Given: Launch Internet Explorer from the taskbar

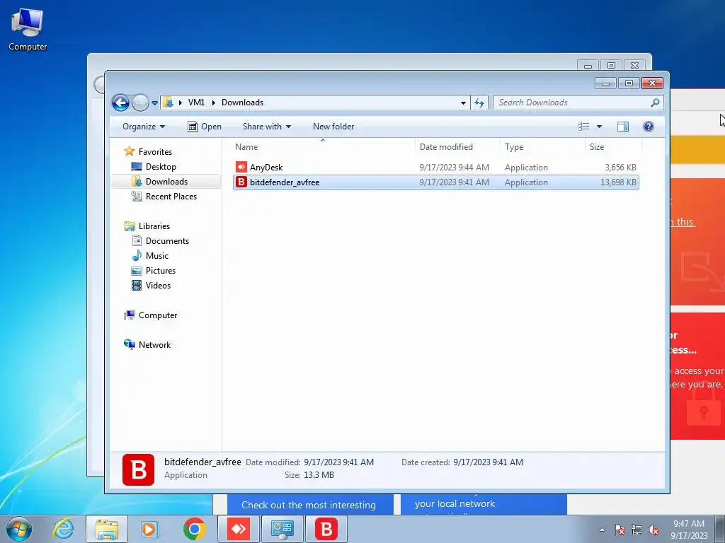Looking at the screenshot, I should (63, 529).
